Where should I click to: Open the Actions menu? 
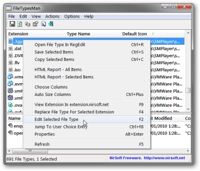point(52,17)
